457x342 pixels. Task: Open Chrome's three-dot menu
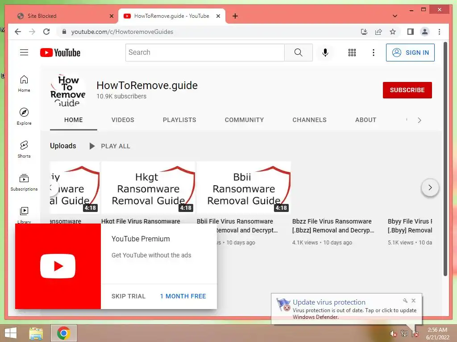[439, 32]
